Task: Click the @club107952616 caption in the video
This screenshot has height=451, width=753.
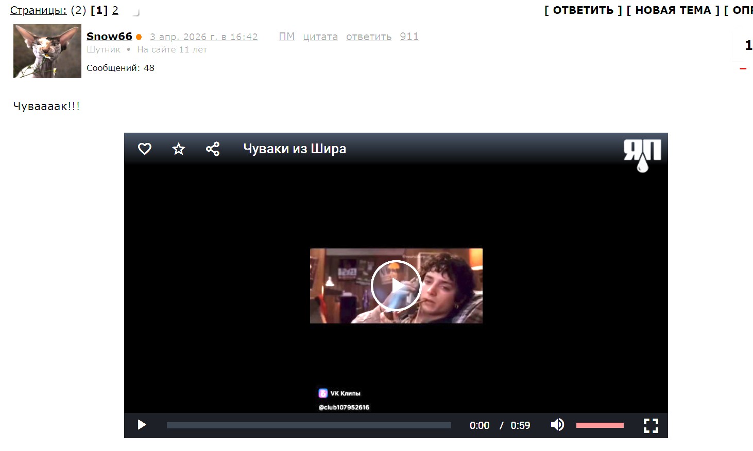Action: coord(344,407)
